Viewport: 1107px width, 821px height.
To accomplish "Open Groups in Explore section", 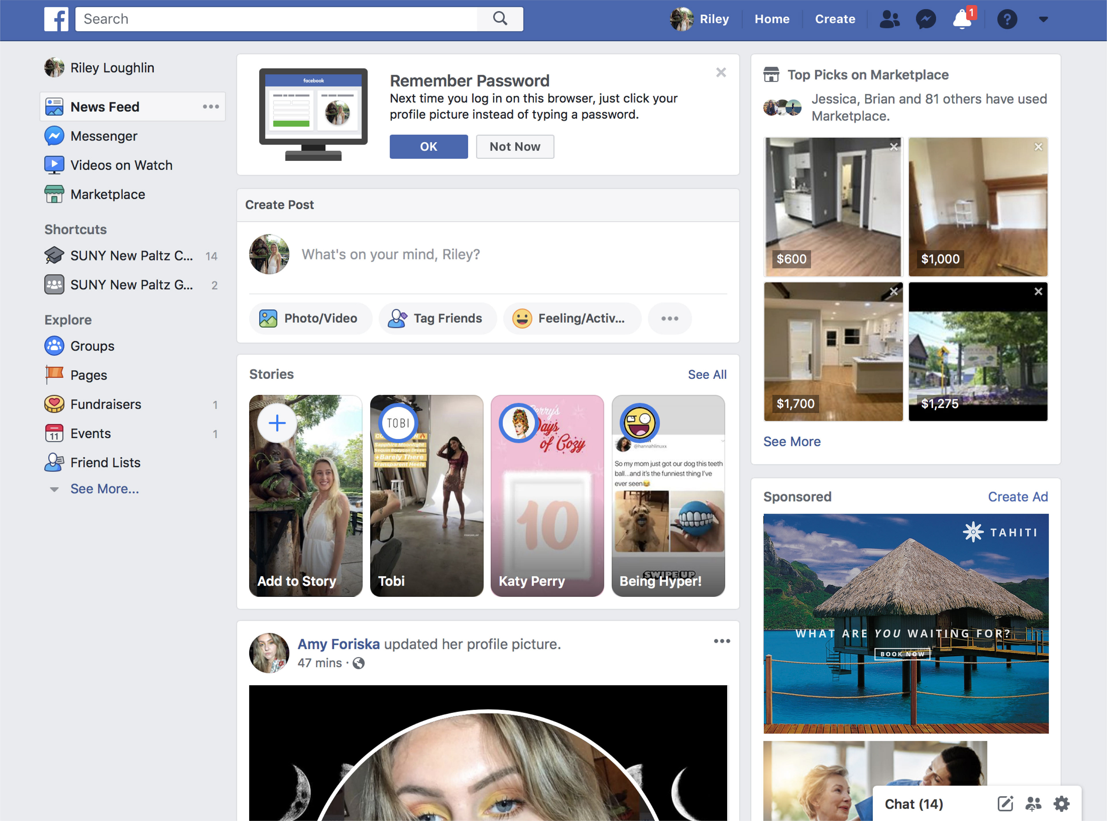I will click(x=80, y=346).
